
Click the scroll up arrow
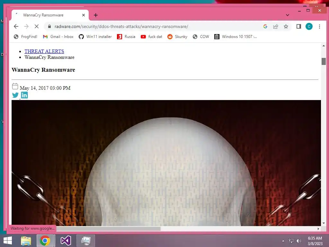tap(324, 46)
